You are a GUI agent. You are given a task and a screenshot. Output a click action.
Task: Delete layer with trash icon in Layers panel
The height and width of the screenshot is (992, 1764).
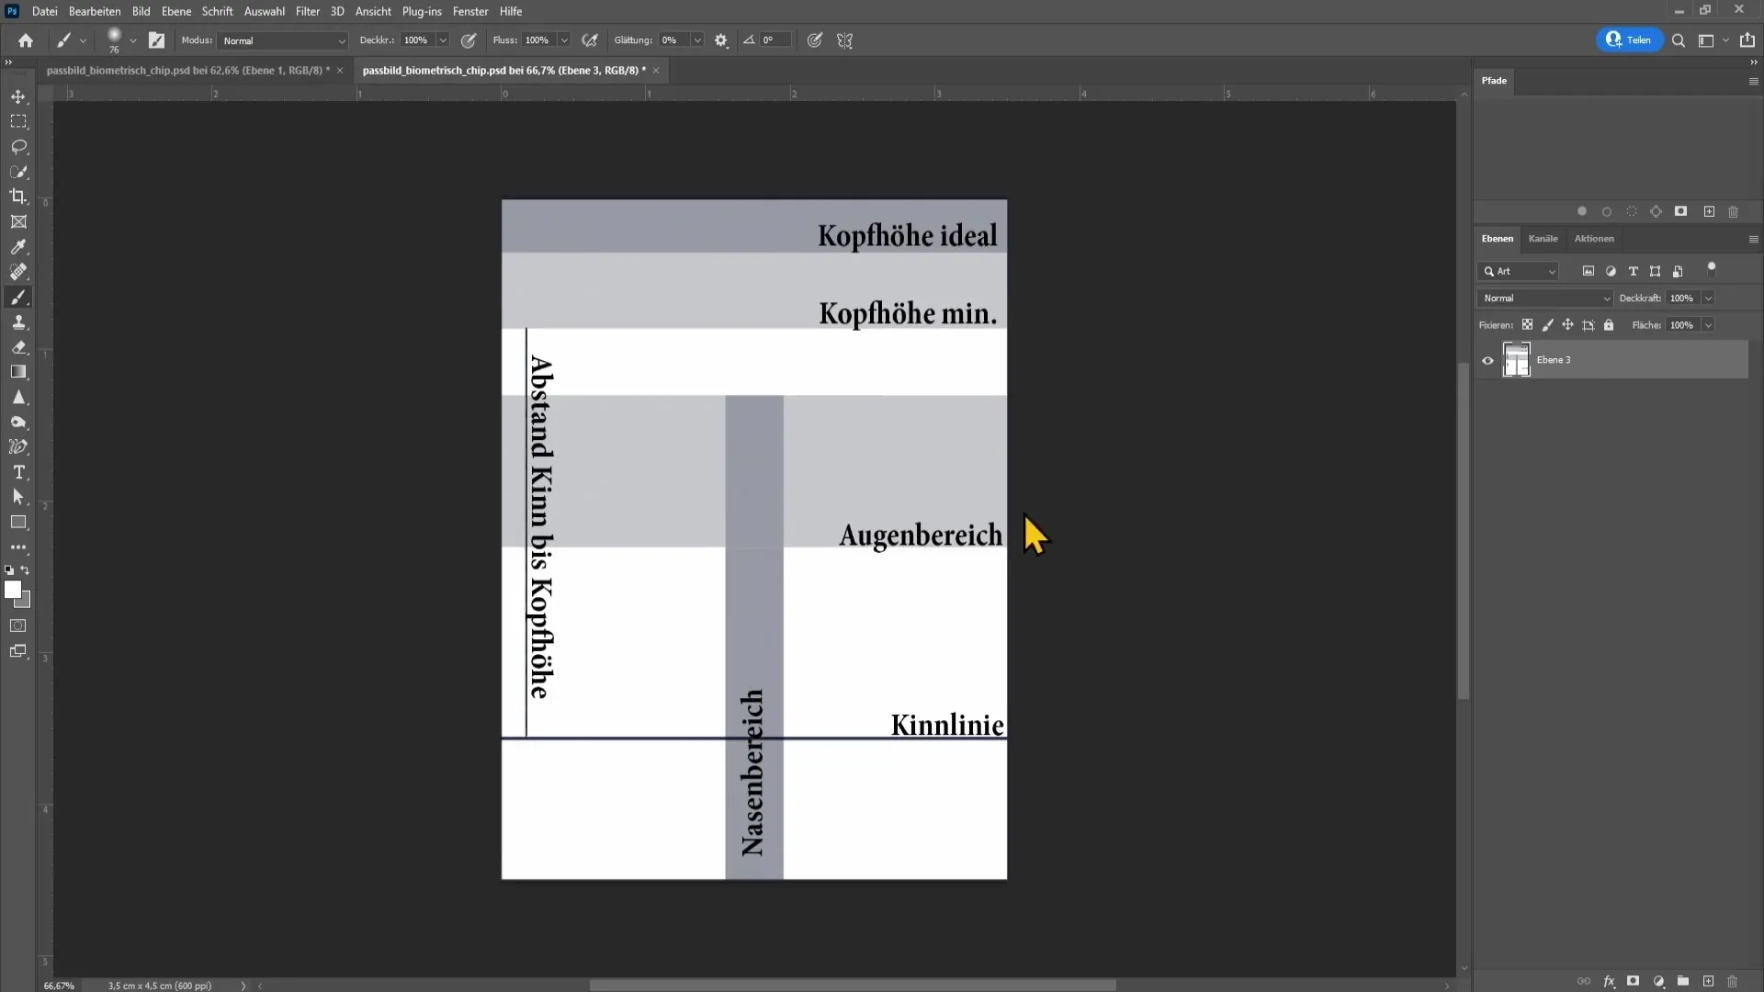tap(1733, 981)
